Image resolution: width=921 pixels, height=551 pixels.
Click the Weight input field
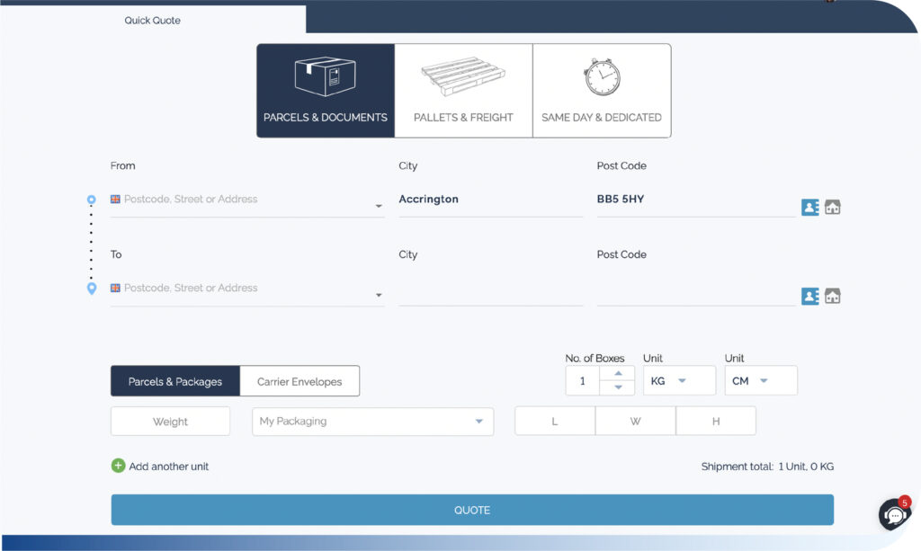click(170, 421)
